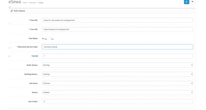Click the Edit eSewa panel heading
The width and height of the screenshot is (206, 110).
(19, 11)
